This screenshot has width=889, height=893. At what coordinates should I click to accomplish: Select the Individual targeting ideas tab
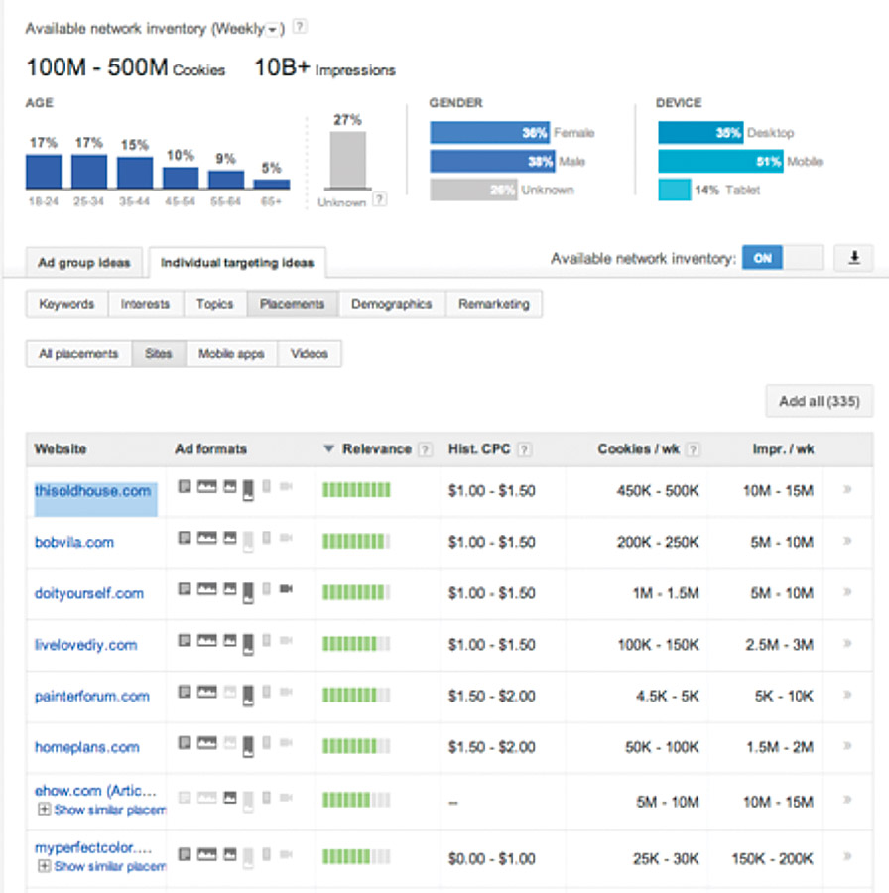[x=237, y=263]
